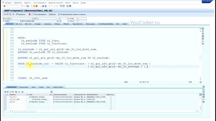Switch to the Стандарт tab
The height and width of the screenshot is (121, 216).
pos(37,24)
